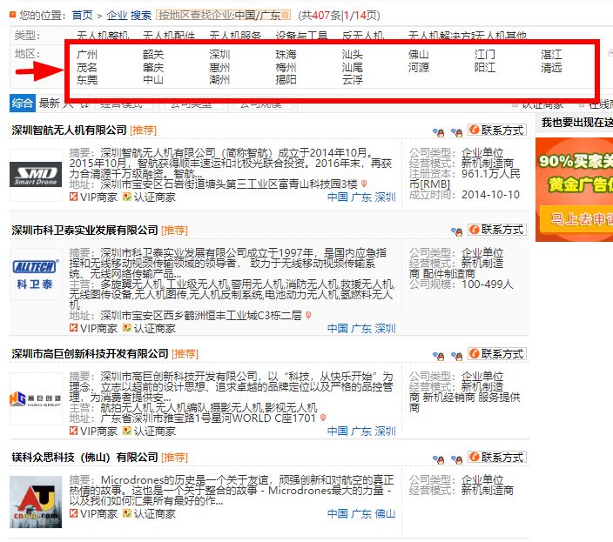
Task: Filter region by 广州
Action: (87, 55)
